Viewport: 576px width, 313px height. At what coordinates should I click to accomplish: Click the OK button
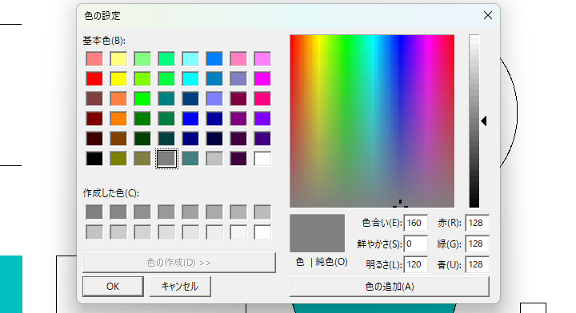113,286
